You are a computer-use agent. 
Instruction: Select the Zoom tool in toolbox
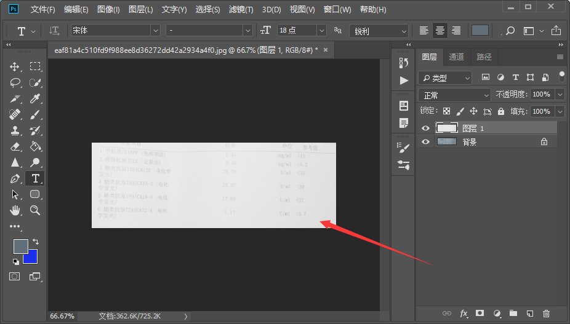35,210
